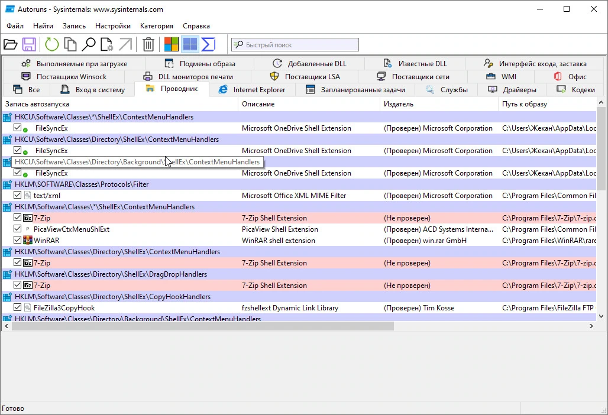Click the vertical scrollbar down arrow
The image size is (608, 415).
[601, 316]
